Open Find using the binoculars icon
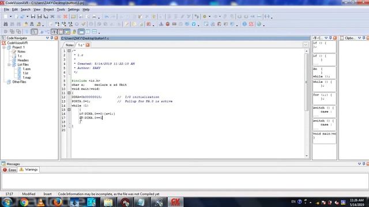Screen dimensions: 369x207 coord(5,24)
